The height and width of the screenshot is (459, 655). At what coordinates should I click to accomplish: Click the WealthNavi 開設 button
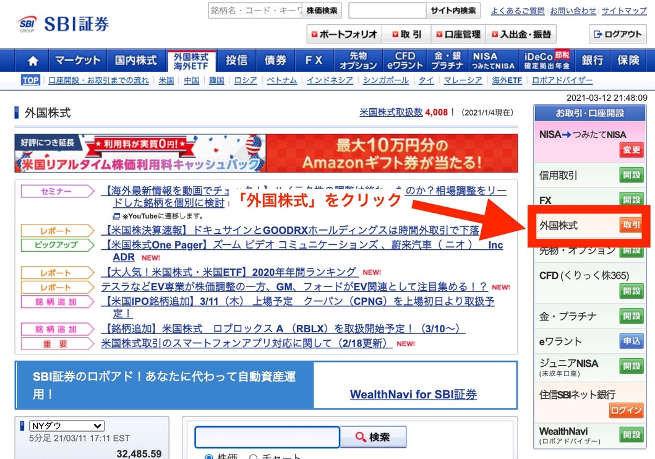coord(631,435)
